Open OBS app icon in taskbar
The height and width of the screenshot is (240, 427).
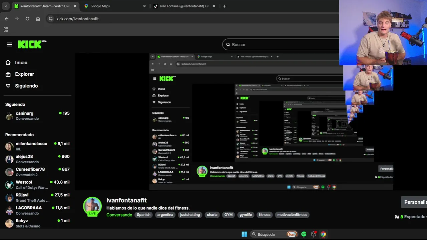coord(314,234)
